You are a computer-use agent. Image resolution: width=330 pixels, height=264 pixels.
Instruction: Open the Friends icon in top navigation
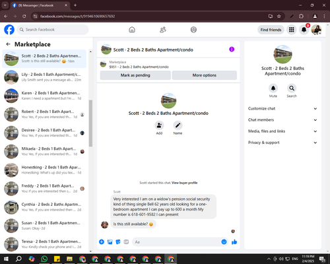[163, 30]
